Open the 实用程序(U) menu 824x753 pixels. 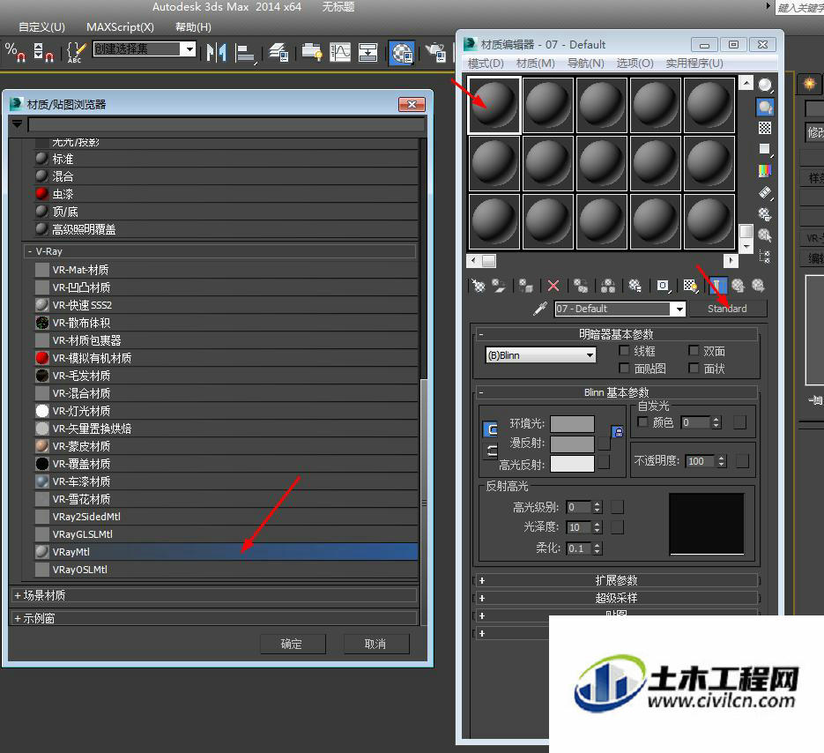click(x=694, y=63)
